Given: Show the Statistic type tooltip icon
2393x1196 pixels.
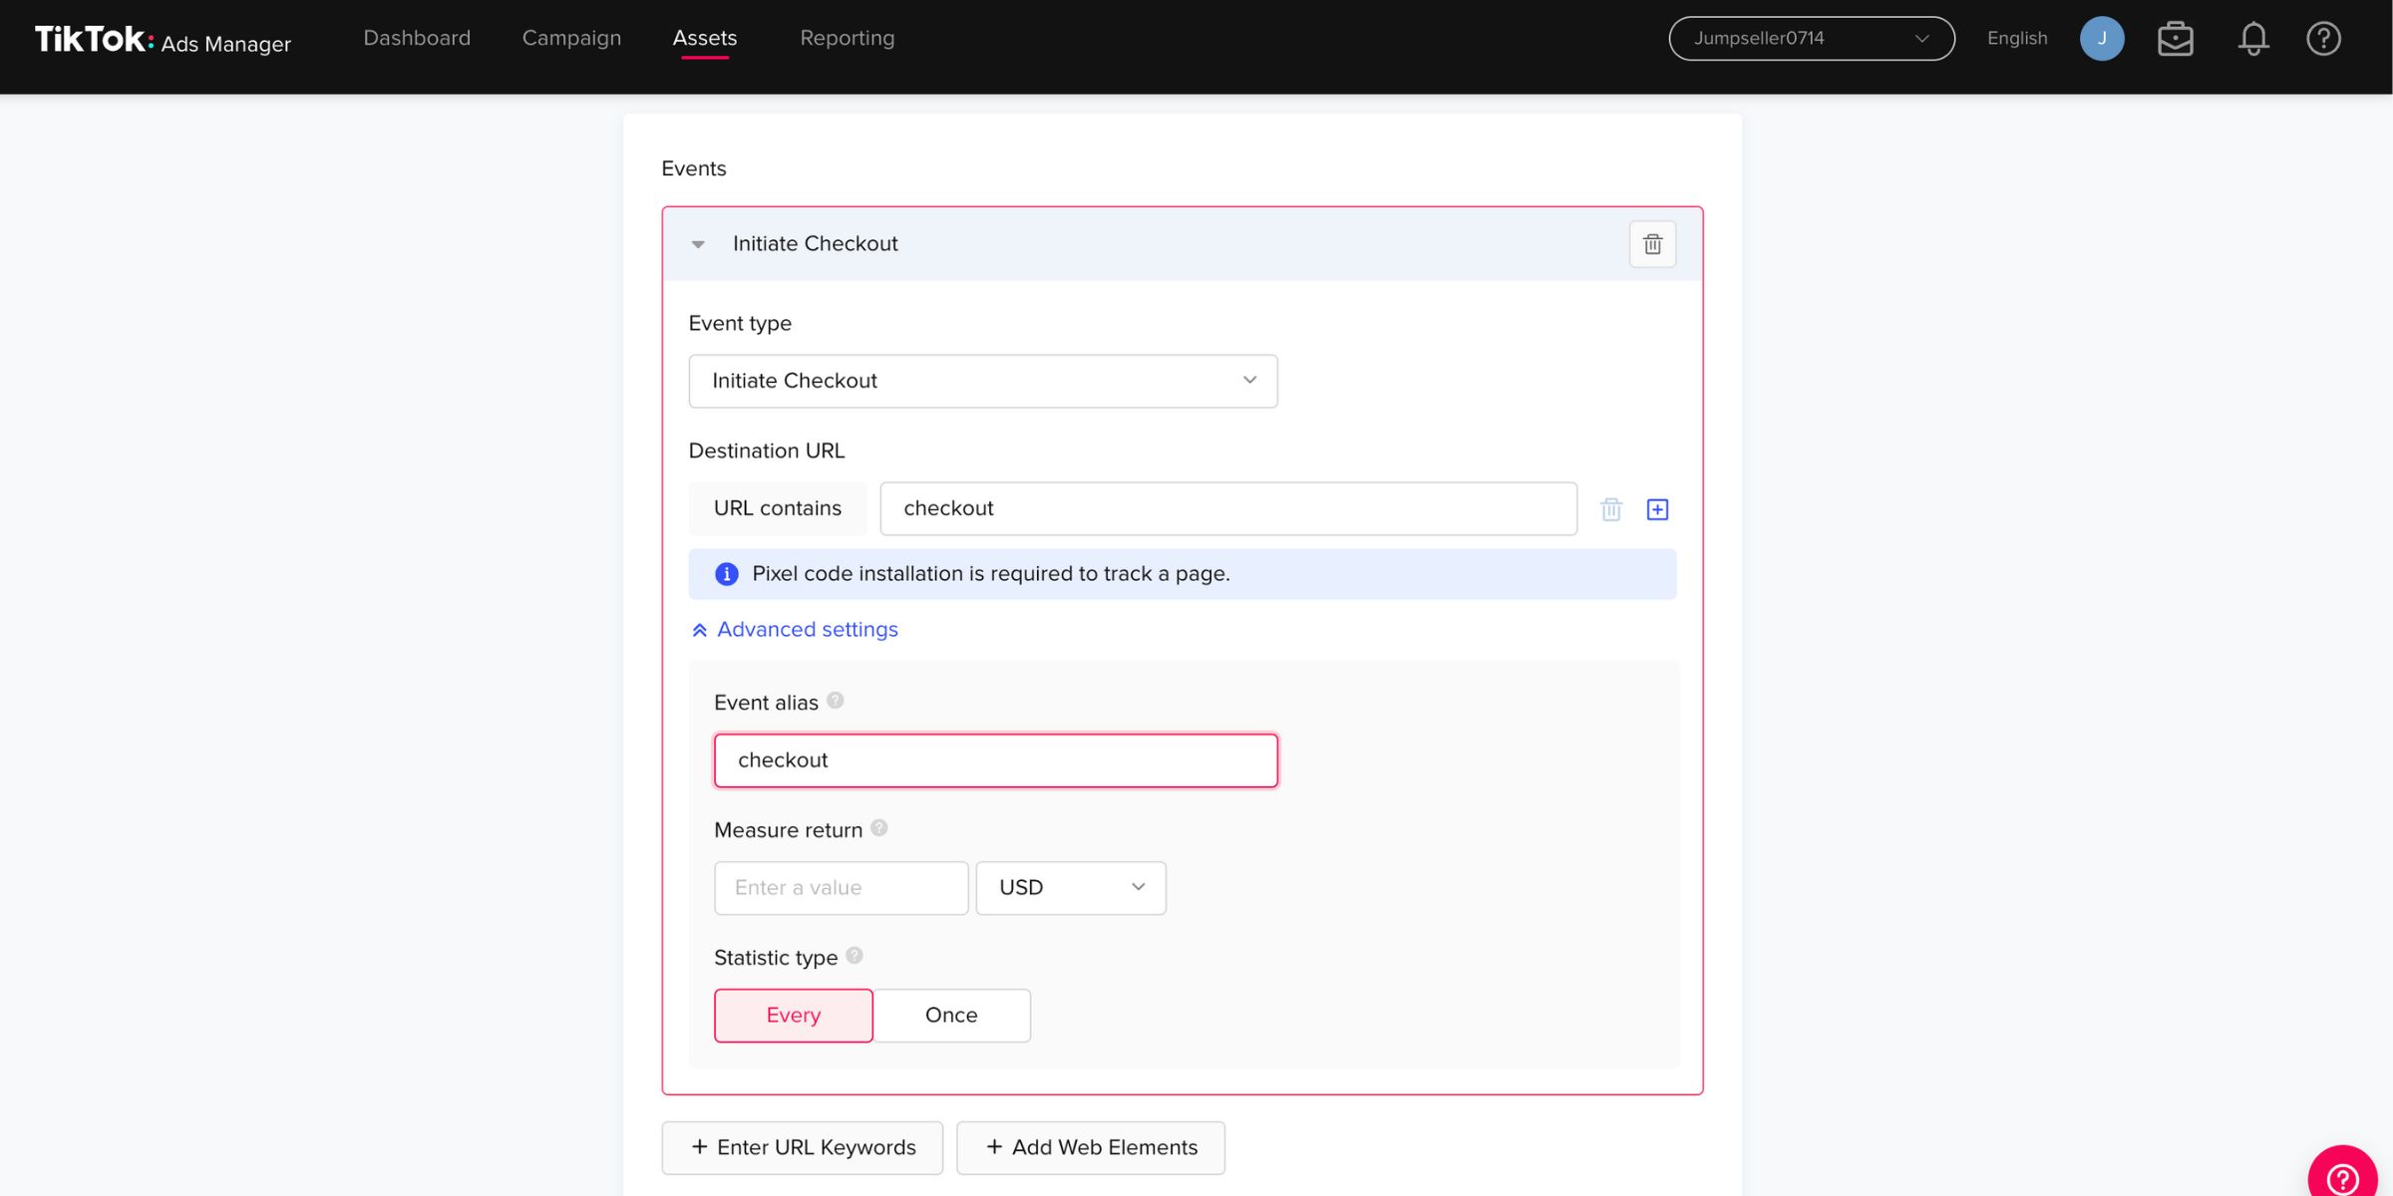Looking at the screenshot, I should tap(855, 956).
